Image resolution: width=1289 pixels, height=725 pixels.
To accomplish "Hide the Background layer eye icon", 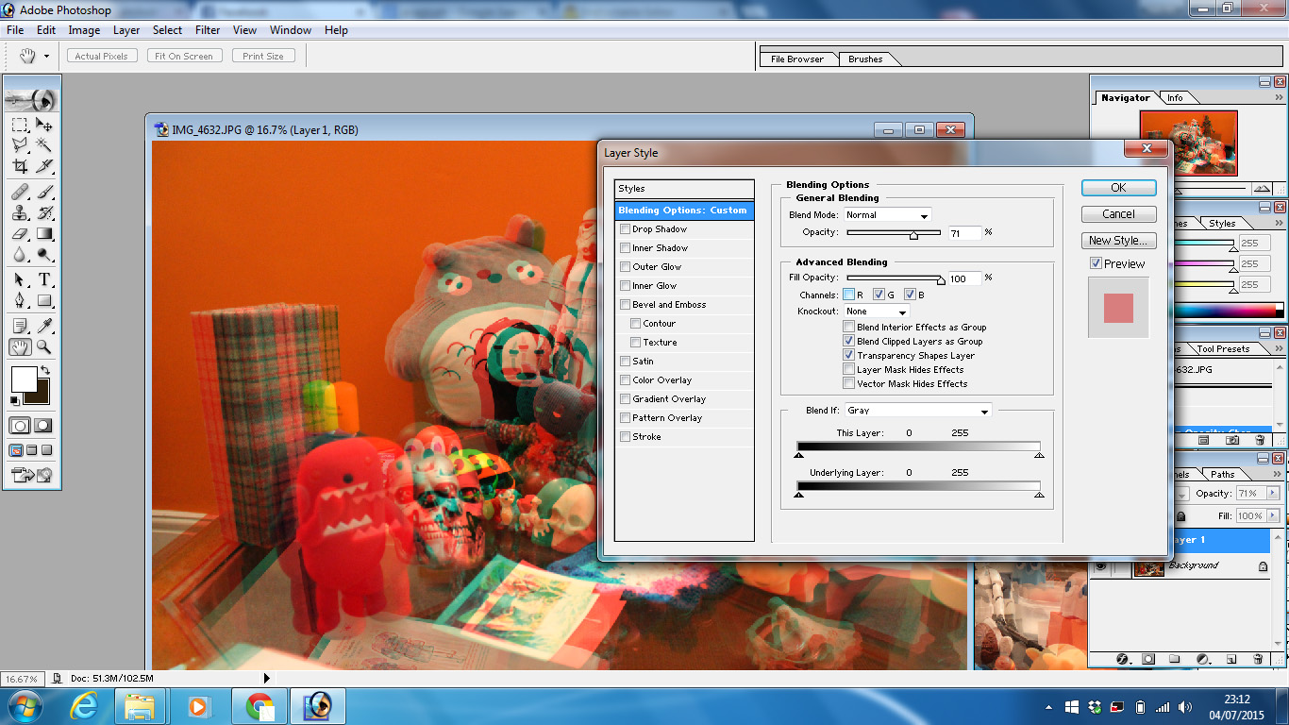I will coord(1099,566).
